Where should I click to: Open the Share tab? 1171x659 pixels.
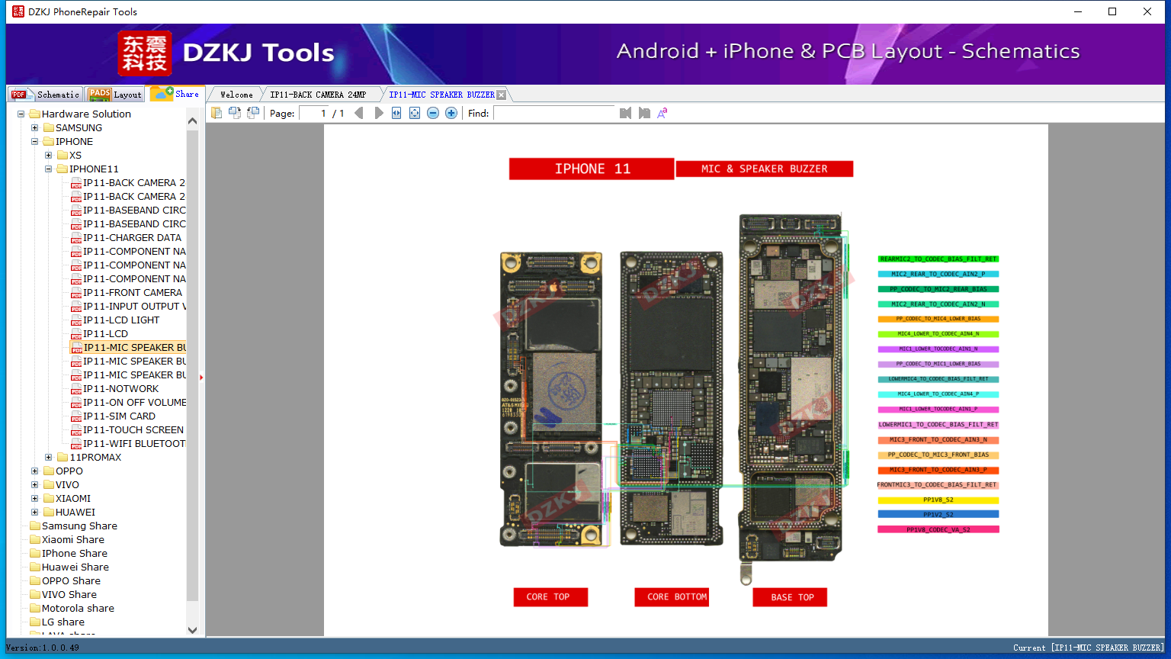[x=176, y=94]
